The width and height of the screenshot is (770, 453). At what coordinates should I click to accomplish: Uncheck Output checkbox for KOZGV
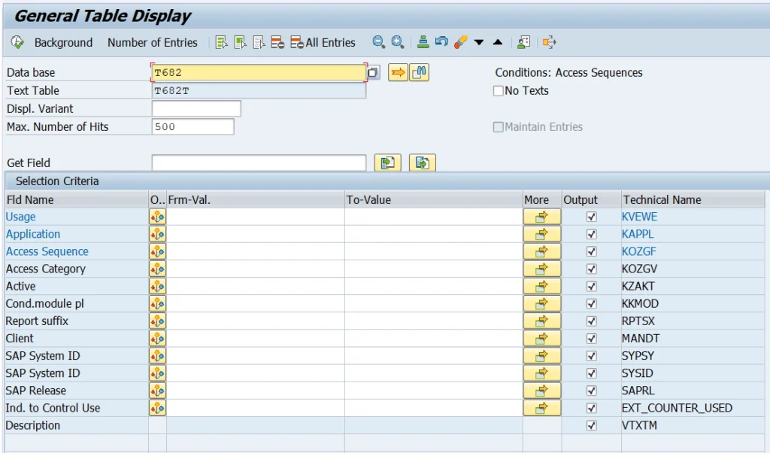(x=591, y=269)
